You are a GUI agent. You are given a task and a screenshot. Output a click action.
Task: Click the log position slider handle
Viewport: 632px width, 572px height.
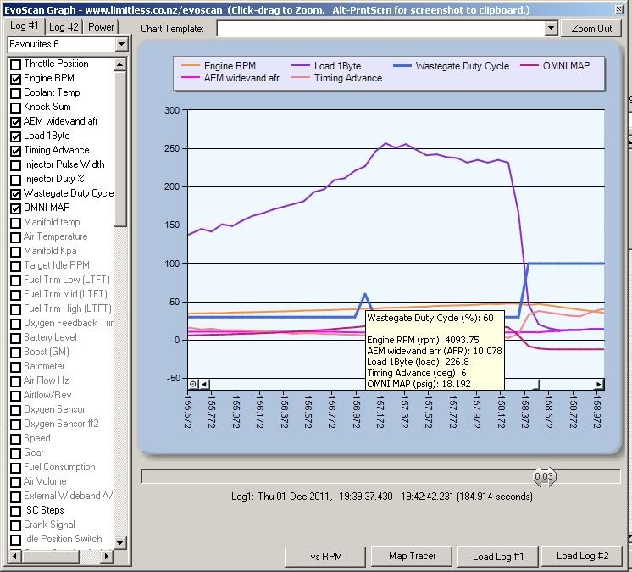pos(543,476)
